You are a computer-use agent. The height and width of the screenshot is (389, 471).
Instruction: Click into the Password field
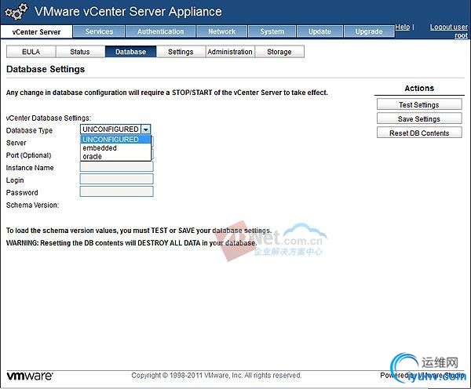(x=116, y=191)
